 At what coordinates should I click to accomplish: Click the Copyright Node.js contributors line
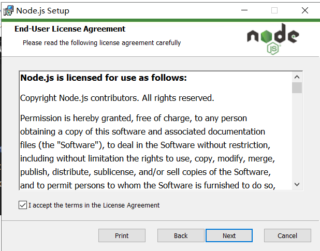point(117,98)
